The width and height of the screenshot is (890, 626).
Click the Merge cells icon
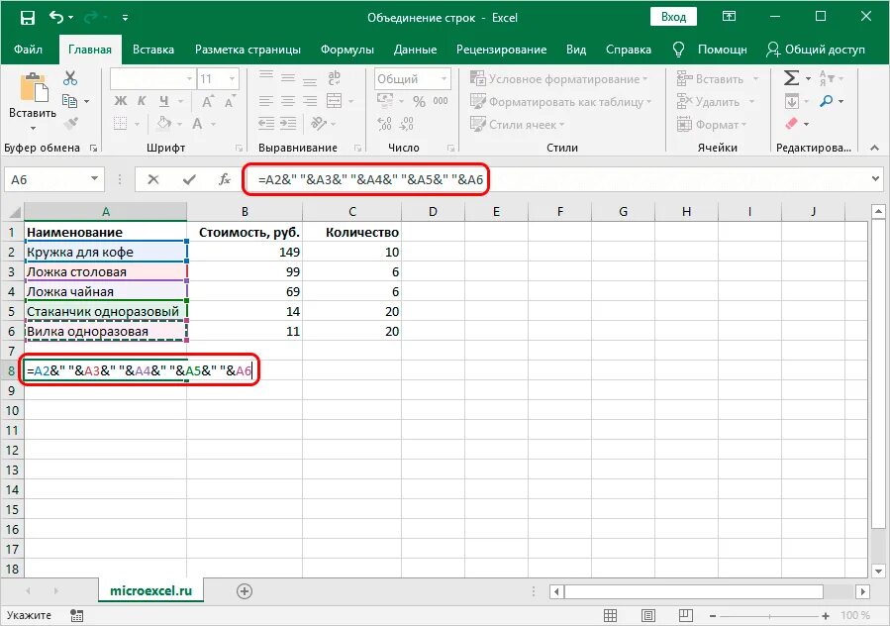pos(335,101)
